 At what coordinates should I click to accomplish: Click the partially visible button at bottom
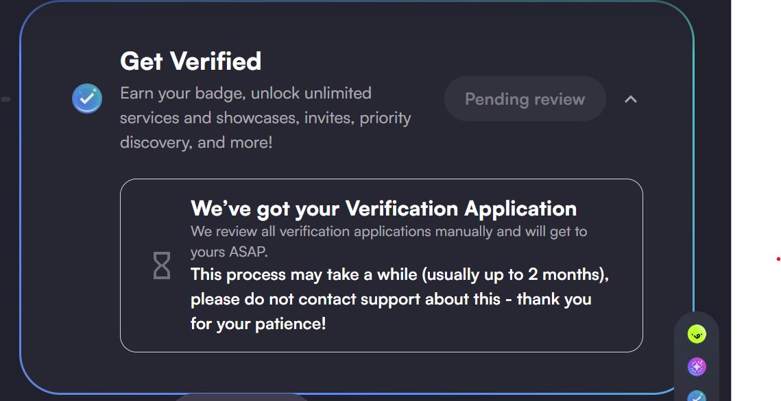[243, 398]
